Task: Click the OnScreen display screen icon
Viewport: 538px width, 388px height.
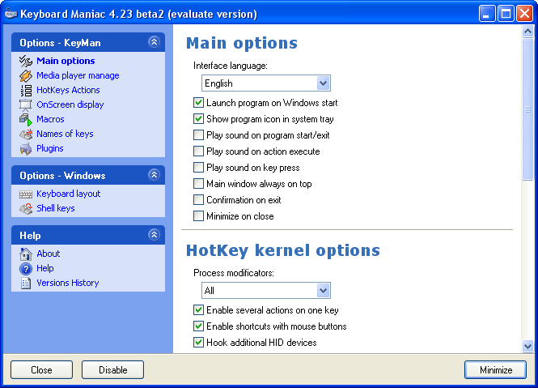Action: tap(26, 104)
